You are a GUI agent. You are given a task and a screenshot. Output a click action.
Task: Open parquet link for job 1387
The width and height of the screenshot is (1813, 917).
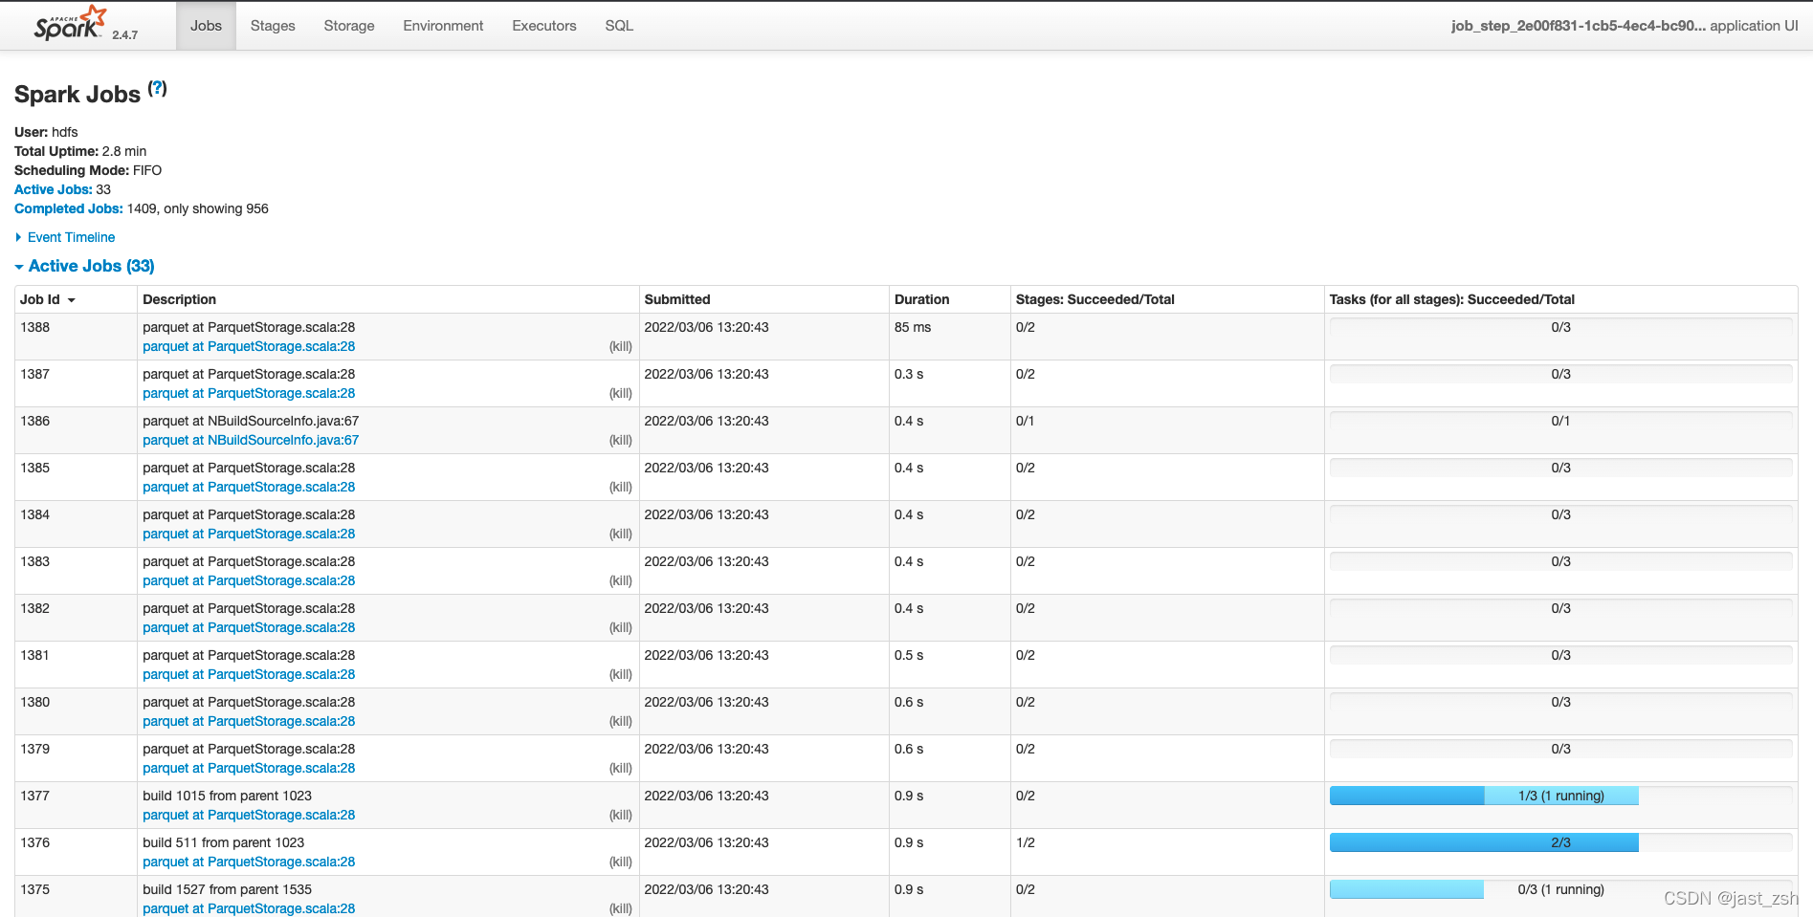(x=249, y=393)
